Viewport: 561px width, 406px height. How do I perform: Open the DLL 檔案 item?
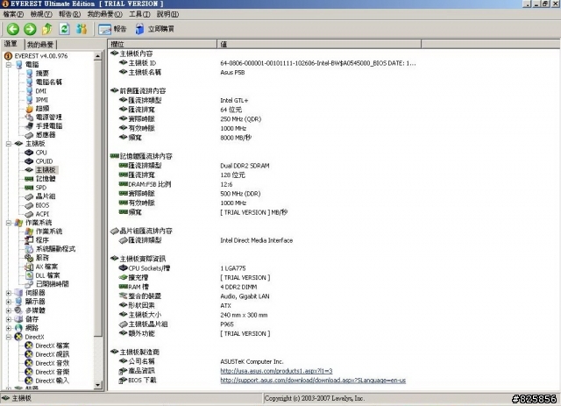click(47, 275)
